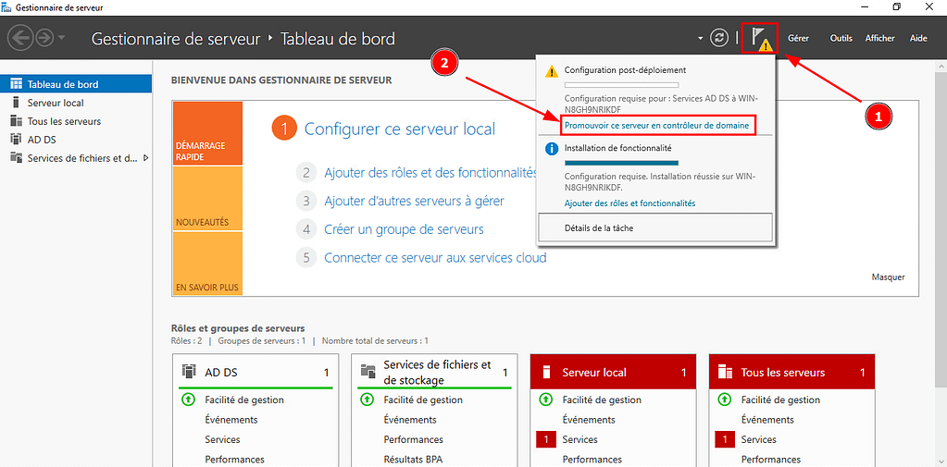Viewport: 947px width, 467px height.
Task: Select Serveur local in the sidebar
Action: click(56, 103)
